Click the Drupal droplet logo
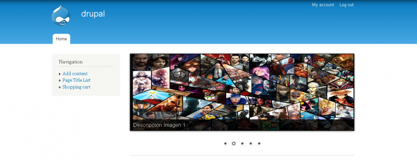 [61, 16]
